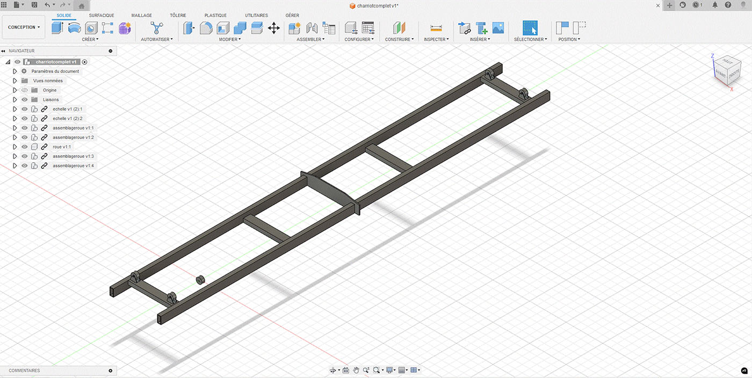752x378 pixels.
Task: Click the Automatiser branching icon
Action: pos(156,28)
